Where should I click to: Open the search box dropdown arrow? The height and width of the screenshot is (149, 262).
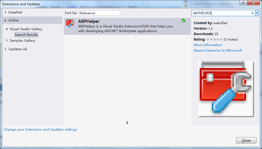tap(257, 13)
